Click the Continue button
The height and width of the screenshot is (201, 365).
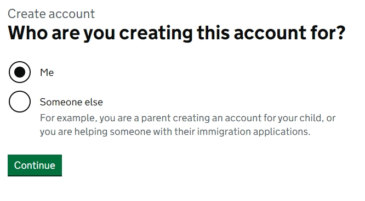pos(35,165)
